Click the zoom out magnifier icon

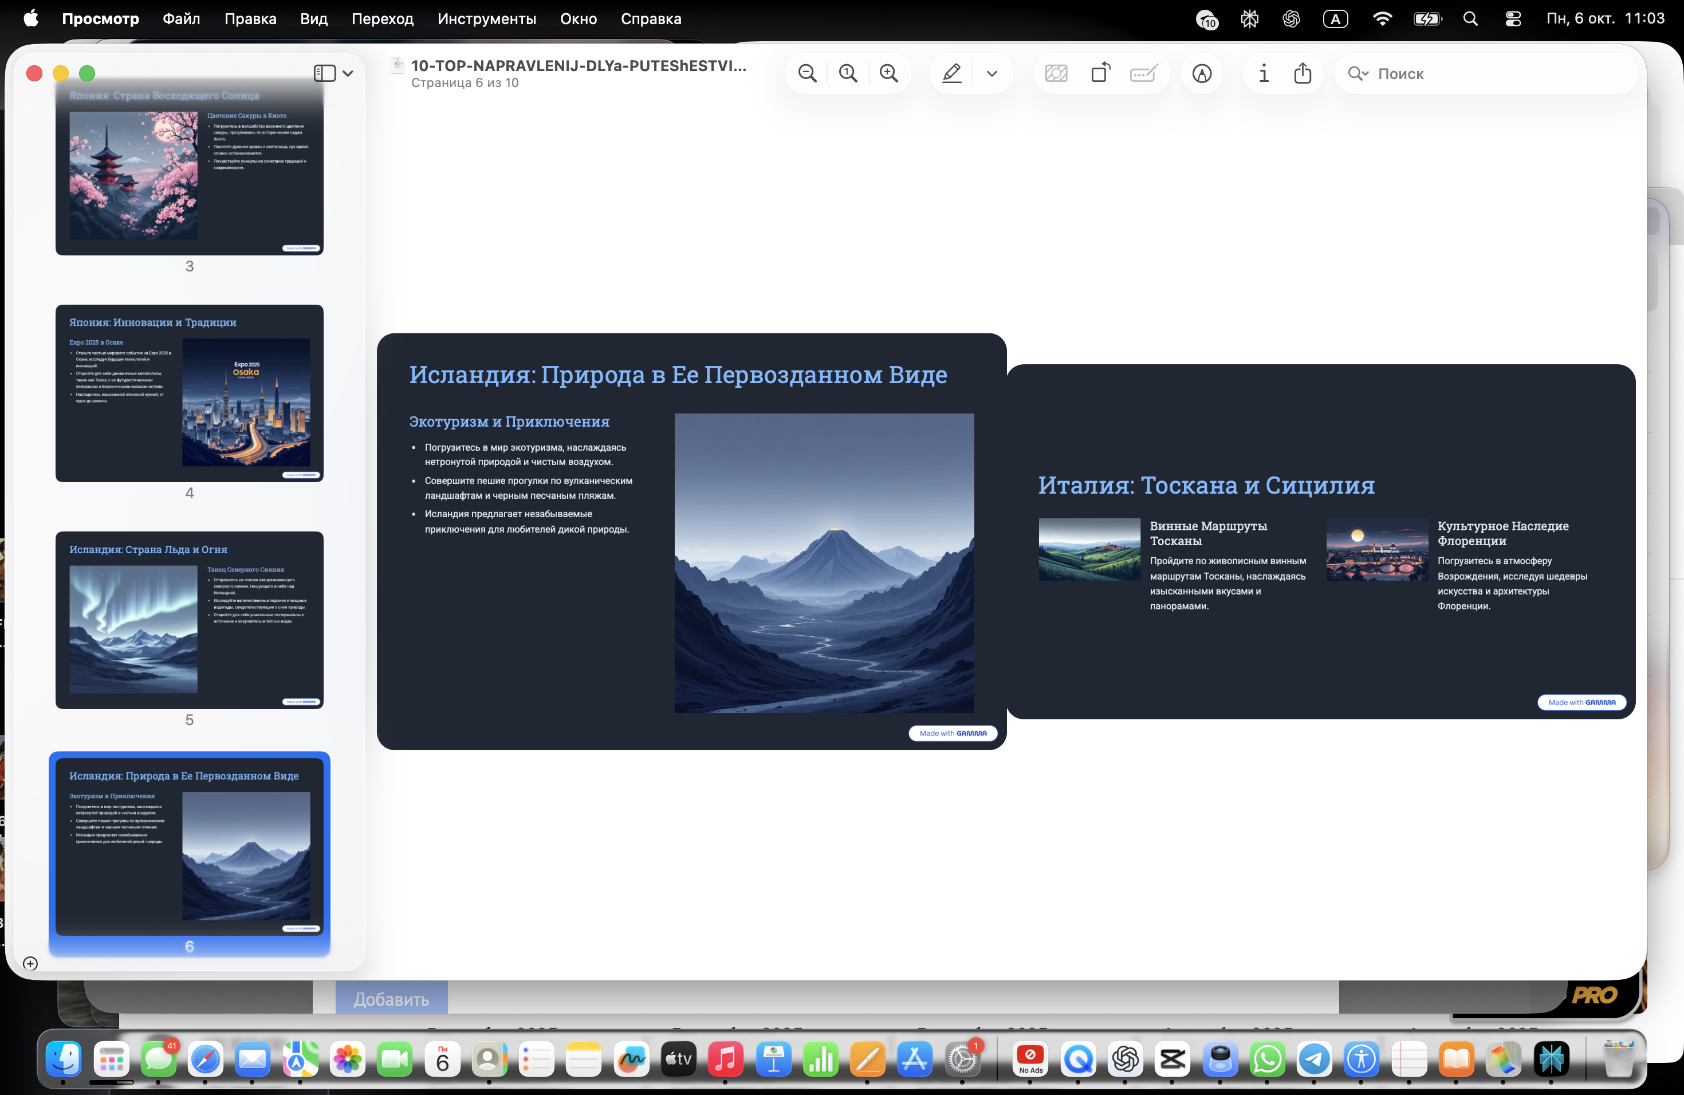tap(806, 73)
